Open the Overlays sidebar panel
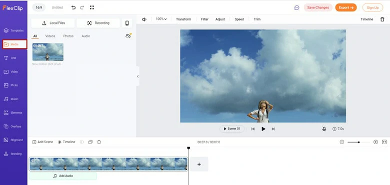Screen dimensions: 390x185 click(x=12, y=127)
